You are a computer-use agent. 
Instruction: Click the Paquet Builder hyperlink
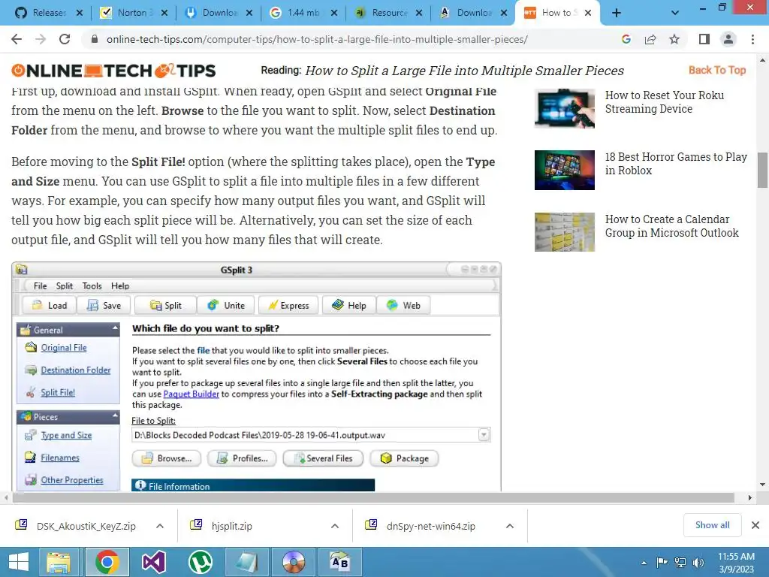coord(191,394)
